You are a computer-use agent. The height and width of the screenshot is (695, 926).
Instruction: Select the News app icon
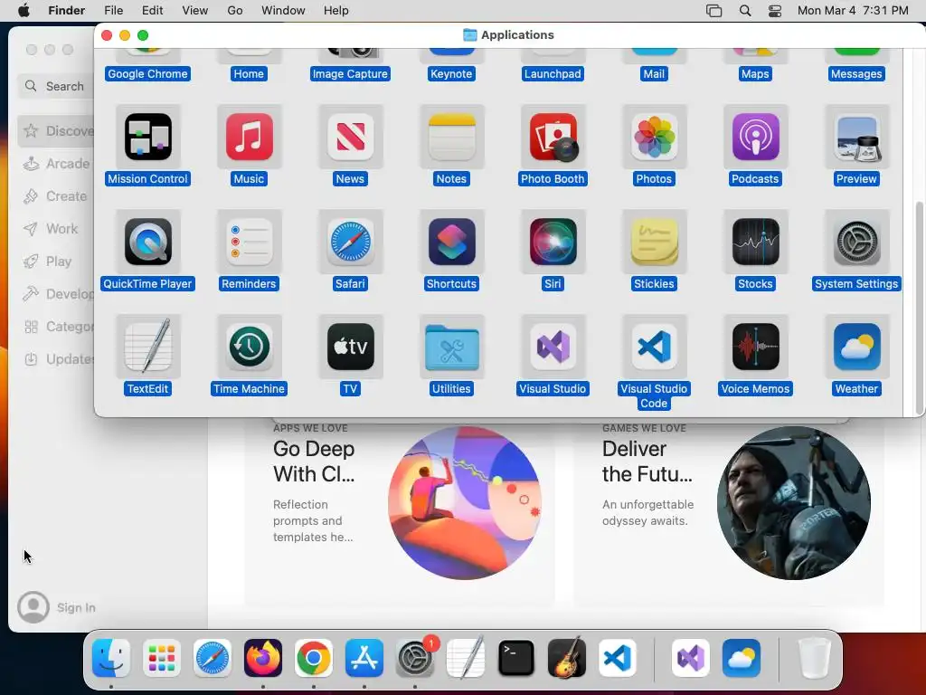pos(350,138)
